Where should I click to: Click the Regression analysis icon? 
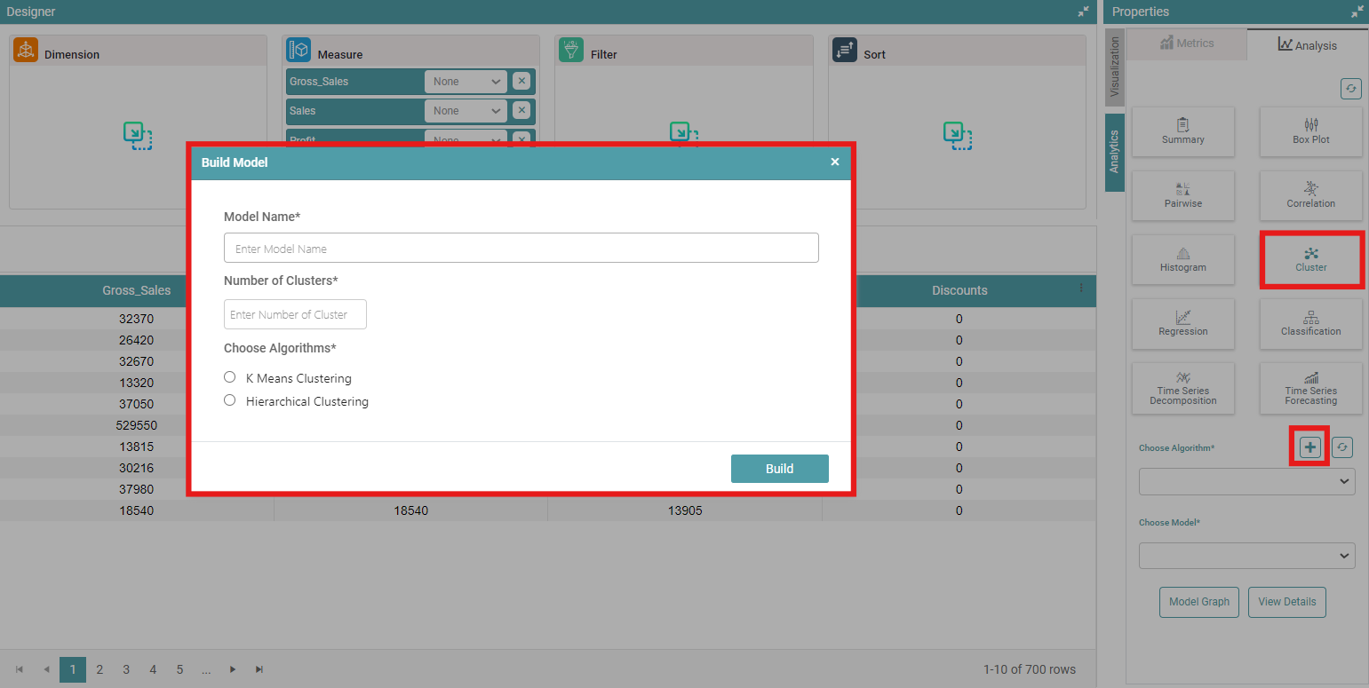point(1182,323)
